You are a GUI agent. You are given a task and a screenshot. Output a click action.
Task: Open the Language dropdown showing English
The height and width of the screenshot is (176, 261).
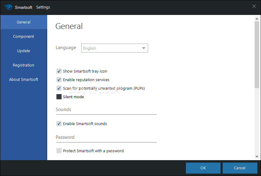(x=114, y=48)
